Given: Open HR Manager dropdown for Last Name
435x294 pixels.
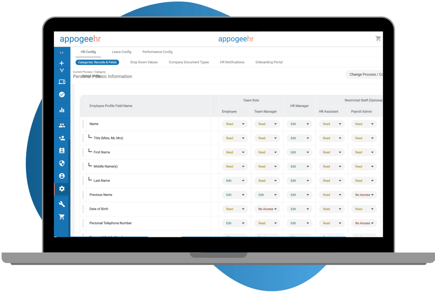Looking at the screenshot, I should click(x=299, y=181).
